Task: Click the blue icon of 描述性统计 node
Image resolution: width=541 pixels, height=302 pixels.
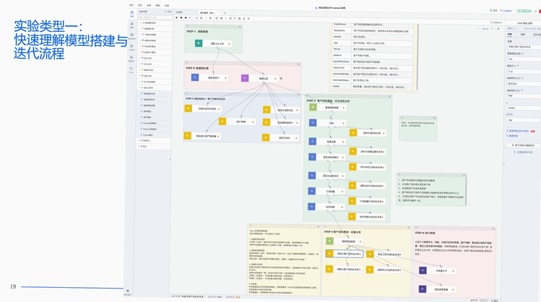Action: [x=195, y=78]
